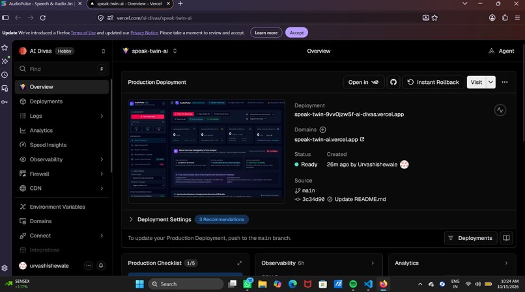Open GitHub repository icon button
The width and height of the screenshot is (525, 292).
point(393,83)
